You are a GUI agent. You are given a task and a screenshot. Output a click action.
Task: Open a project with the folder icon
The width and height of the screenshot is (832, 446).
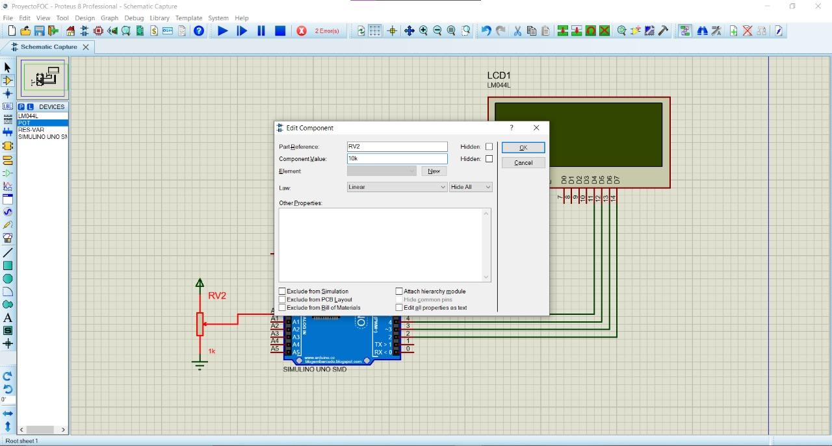coord(25,31)
